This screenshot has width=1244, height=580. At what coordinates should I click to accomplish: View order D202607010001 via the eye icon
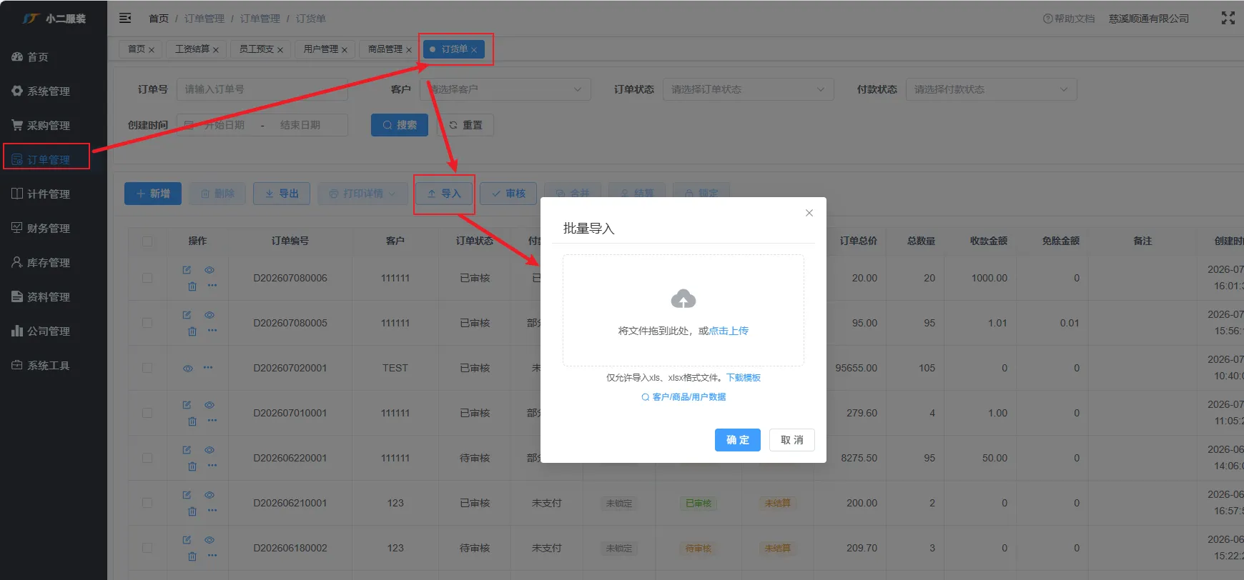point(209,405)
